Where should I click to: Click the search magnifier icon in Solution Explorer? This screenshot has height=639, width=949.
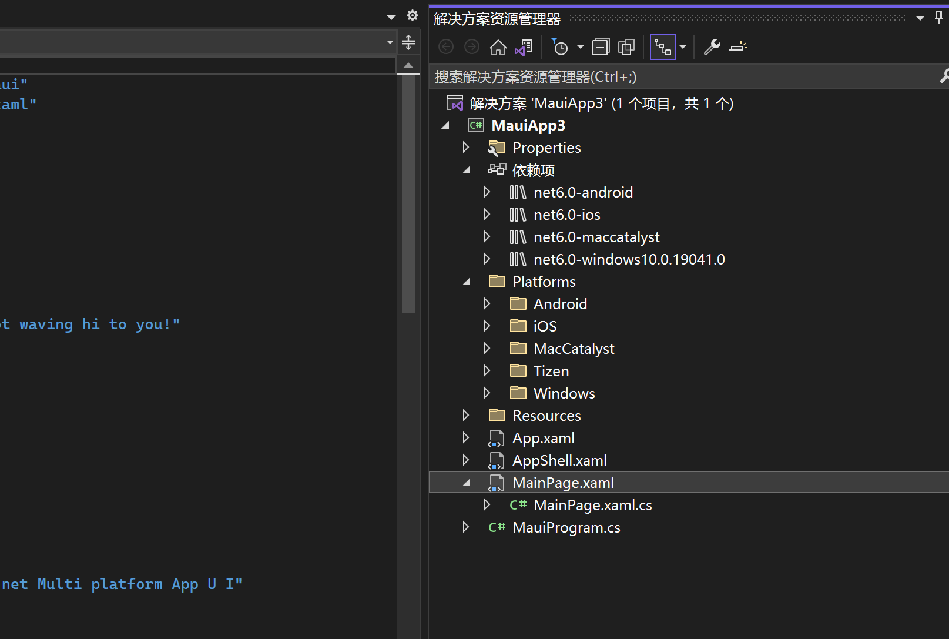click(944, 76)
